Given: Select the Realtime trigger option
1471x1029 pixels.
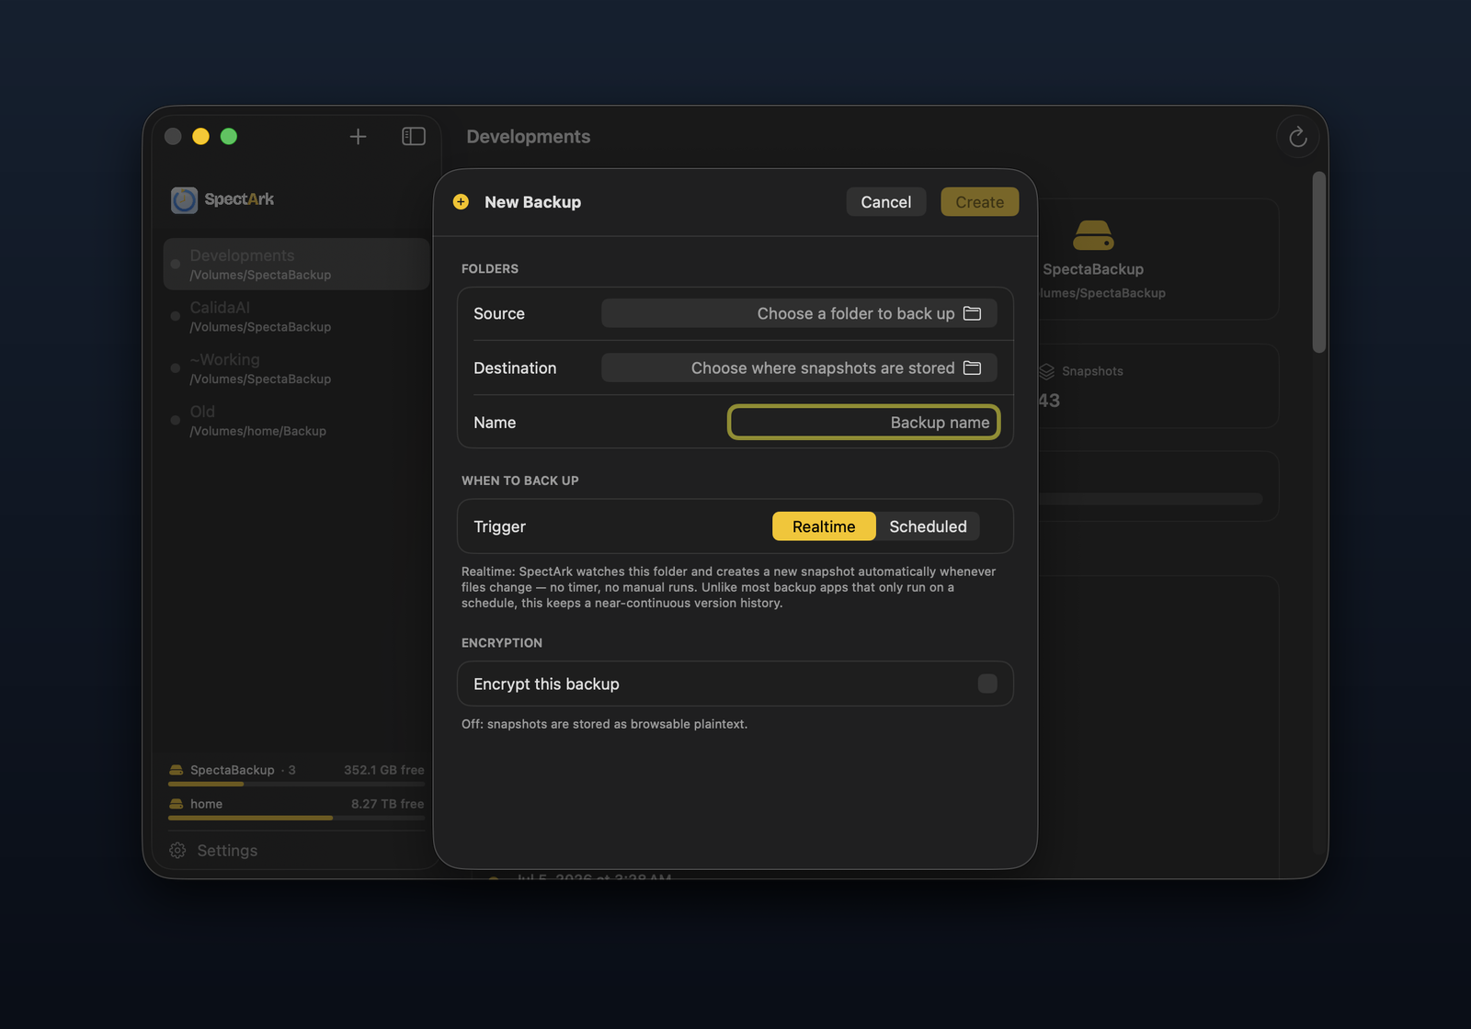Looking at the screenshot, I should click(824, 526).
